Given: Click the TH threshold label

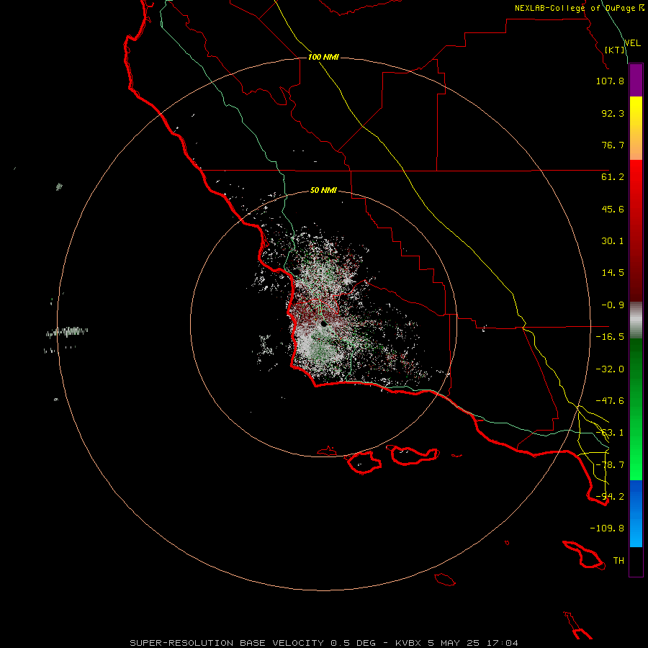Looking at the screenshot, I should 618,561.
